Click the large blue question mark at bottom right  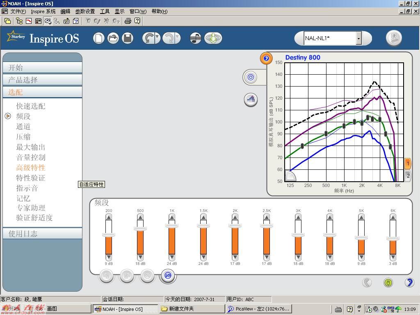(409, 282)
